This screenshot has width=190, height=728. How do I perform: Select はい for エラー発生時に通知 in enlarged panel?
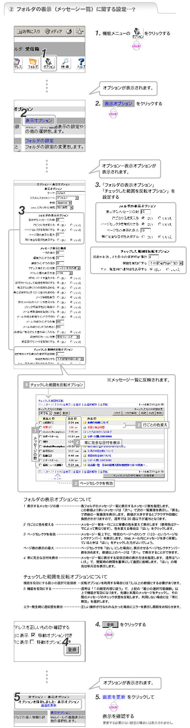151,269
